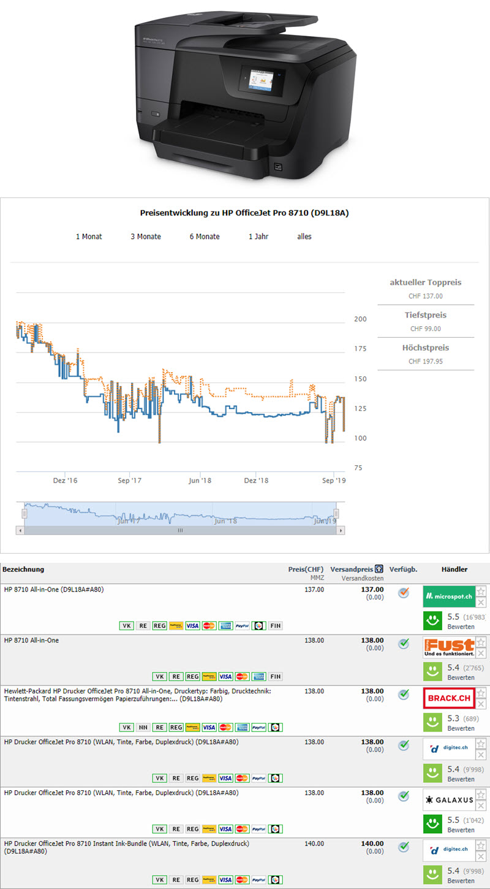Viewport: 490px width, 889px height.
Task: Open the Galaxus retailer logo
Action: pyautogui.click(x=448, y=799)
